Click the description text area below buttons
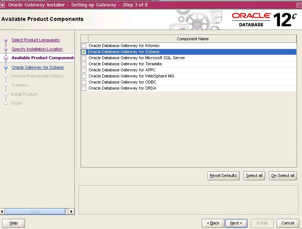 pyautogui.click(x=188, y=200)
